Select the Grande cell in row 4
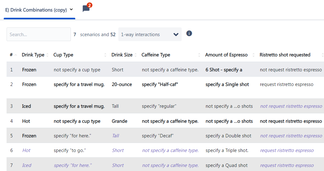 pos(120,121)
